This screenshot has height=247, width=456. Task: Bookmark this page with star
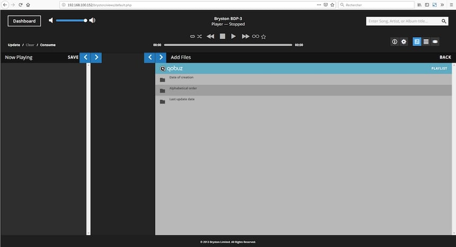pyautogui.click(x=332, y=5)
